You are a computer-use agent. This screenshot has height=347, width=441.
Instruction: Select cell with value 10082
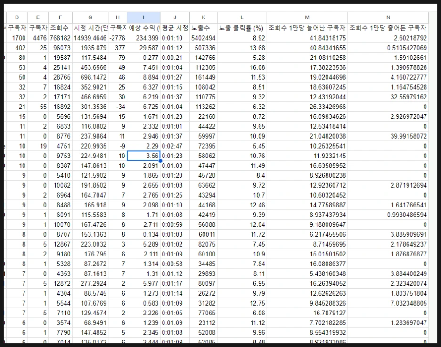60,185
